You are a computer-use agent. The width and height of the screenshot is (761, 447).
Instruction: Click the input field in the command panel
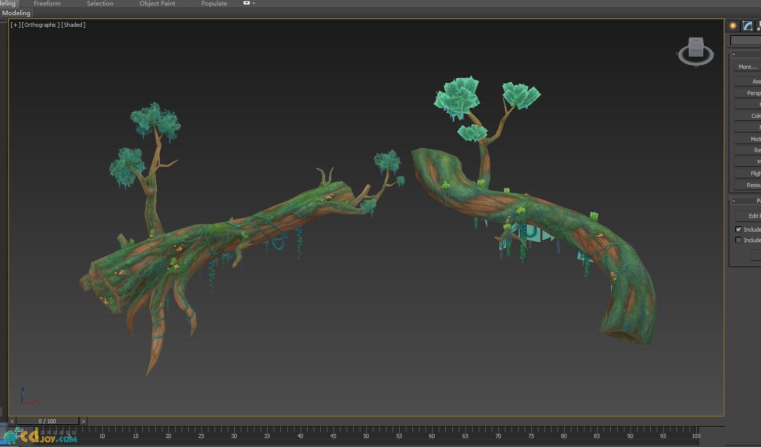pos(745,40)
